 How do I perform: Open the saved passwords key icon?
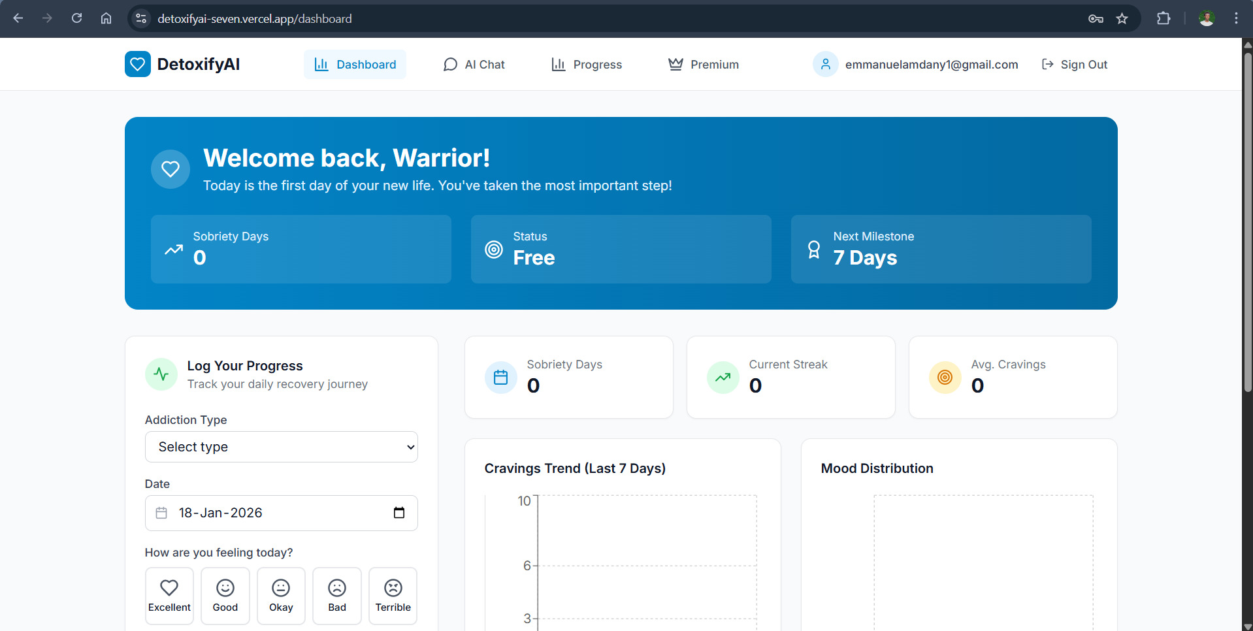click(x=1096, y=18)
